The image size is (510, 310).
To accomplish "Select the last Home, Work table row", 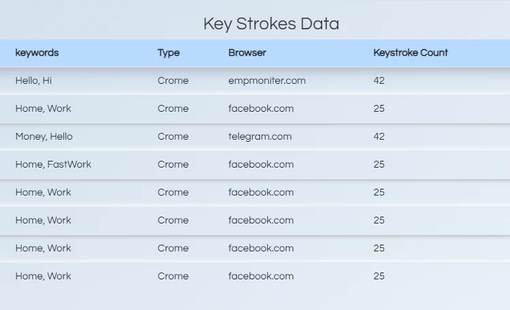I will (x=255, y=276).
